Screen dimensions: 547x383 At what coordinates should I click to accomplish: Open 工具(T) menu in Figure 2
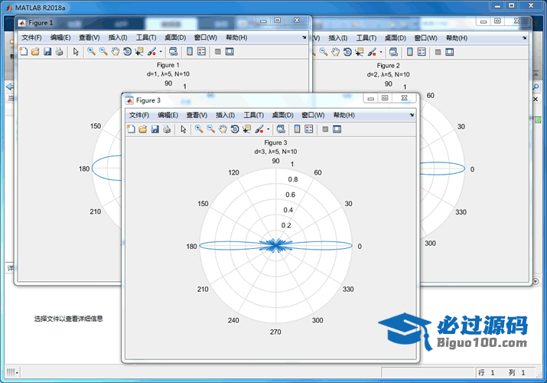pos(366,38)
